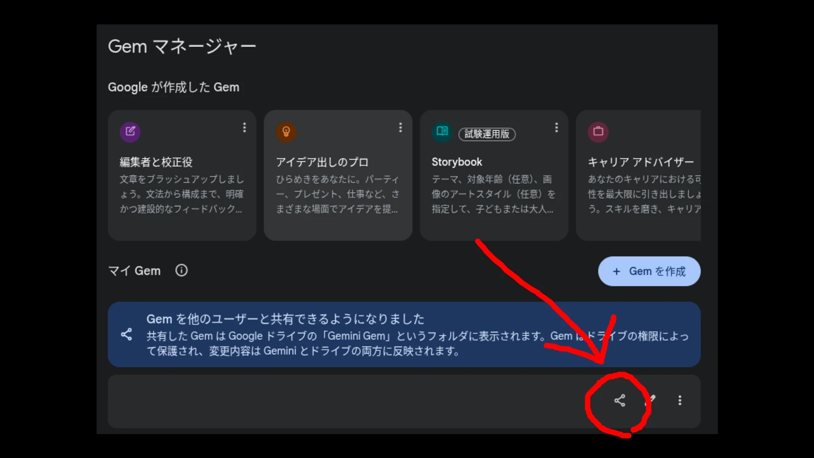Open the three-dot menu on 編集者と校正役 card

click(244, 127)
